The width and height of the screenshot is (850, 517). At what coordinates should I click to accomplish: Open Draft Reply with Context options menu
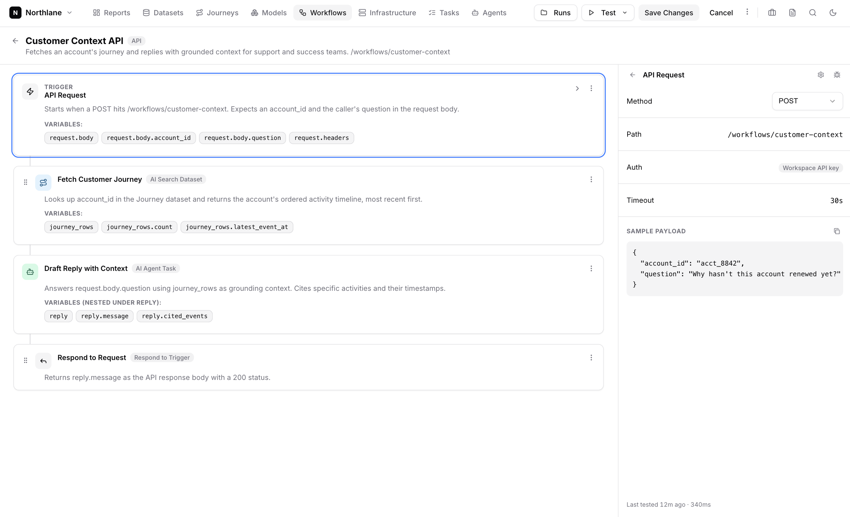tap(591, 269)
